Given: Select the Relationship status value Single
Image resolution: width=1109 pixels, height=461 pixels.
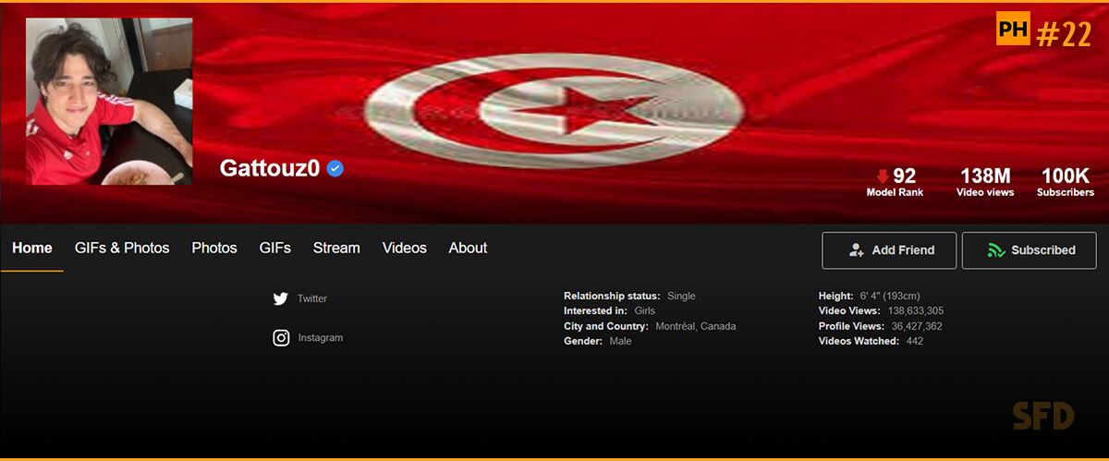Looking at the screenshot, I should (x=681, y=297).
